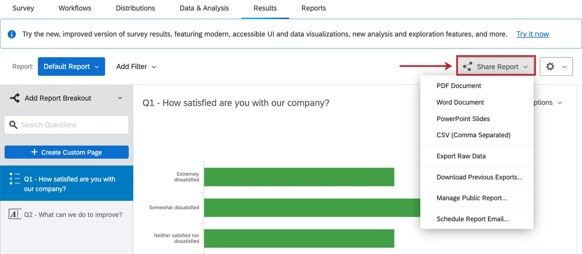Open the Default Report dropdown
Image resolution: width=582 pixels, height=254 pixels.
71,66
